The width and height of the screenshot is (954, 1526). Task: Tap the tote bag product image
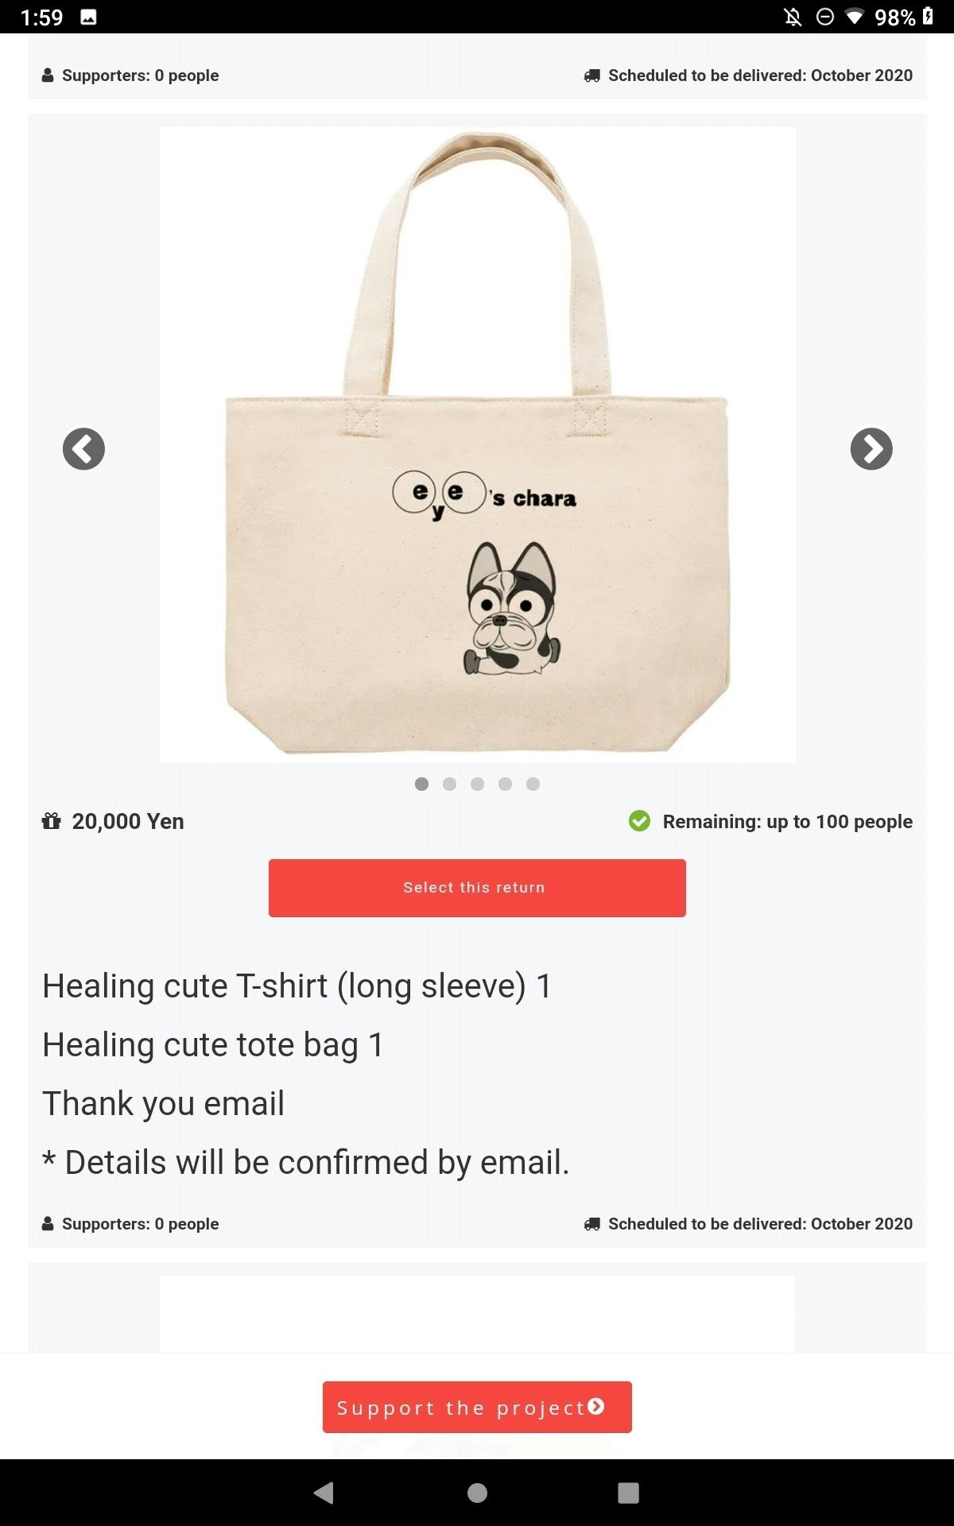coord(478,445)
